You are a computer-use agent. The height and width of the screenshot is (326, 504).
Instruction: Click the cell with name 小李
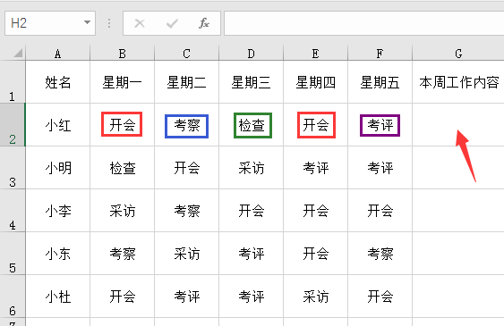pos(58,211)
